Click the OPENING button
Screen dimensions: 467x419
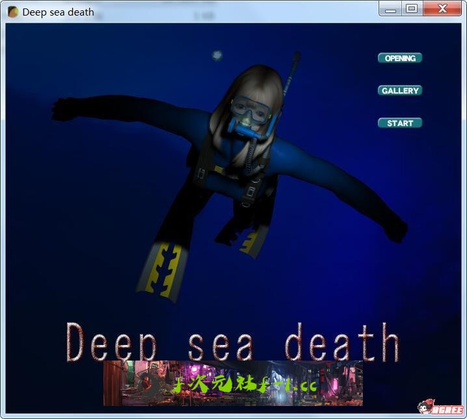pos(400,58)
